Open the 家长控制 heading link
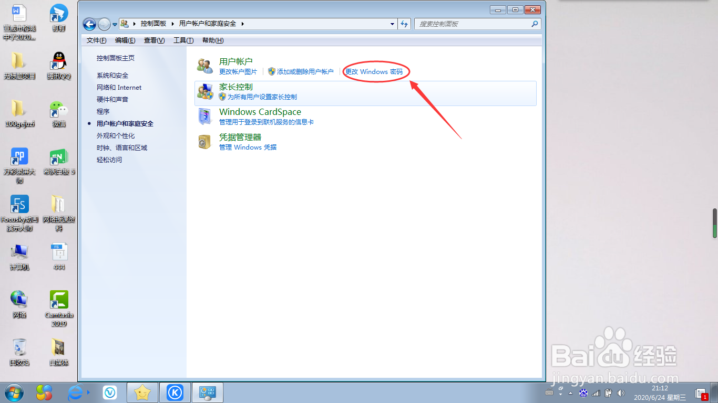Viewport: 718px width, 403px height. (236, 87)
